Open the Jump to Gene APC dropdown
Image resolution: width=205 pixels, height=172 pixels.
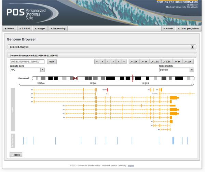(x=28, y=70)
